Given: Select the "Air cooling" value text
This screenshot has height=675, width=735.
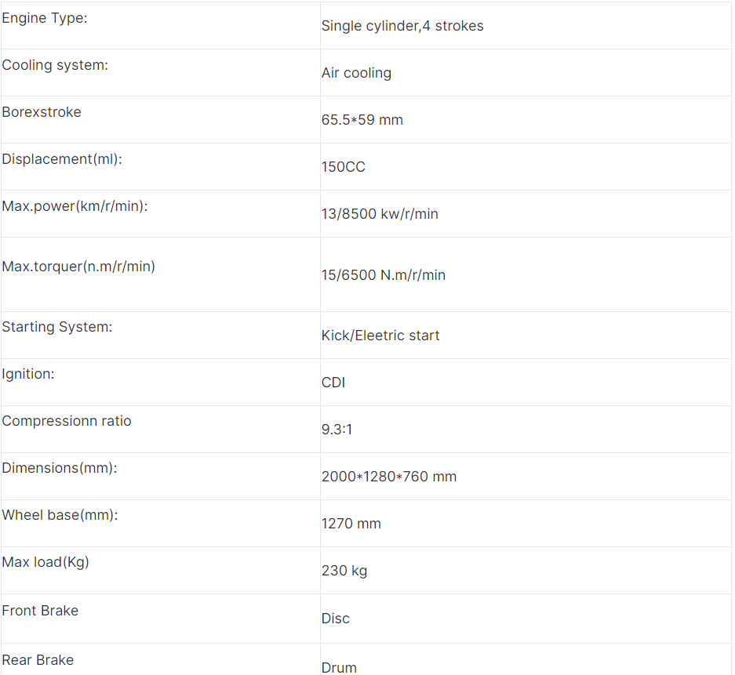Looking at the screenshot, I should coord(356,73).
